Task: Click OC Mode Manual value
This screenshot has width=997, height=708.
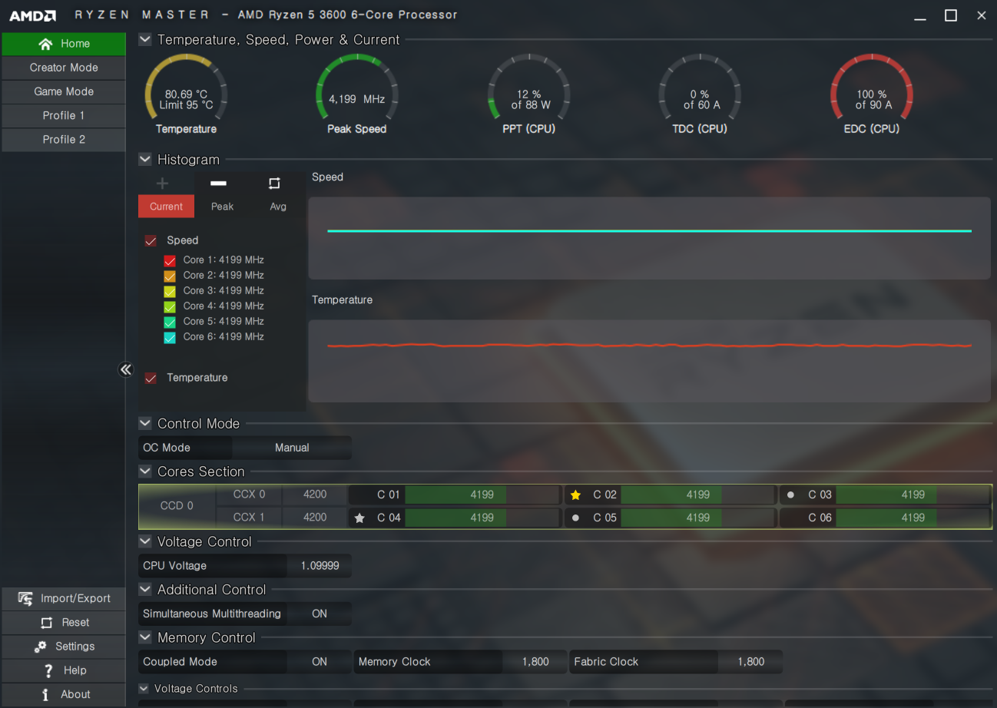Action: [x=292, y=448]
